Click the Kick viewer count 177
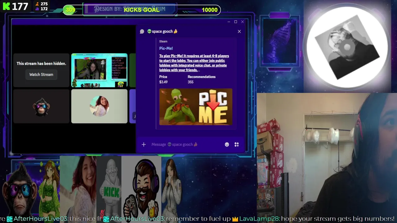The image size is (397, 223). click(x=20, y=6)
